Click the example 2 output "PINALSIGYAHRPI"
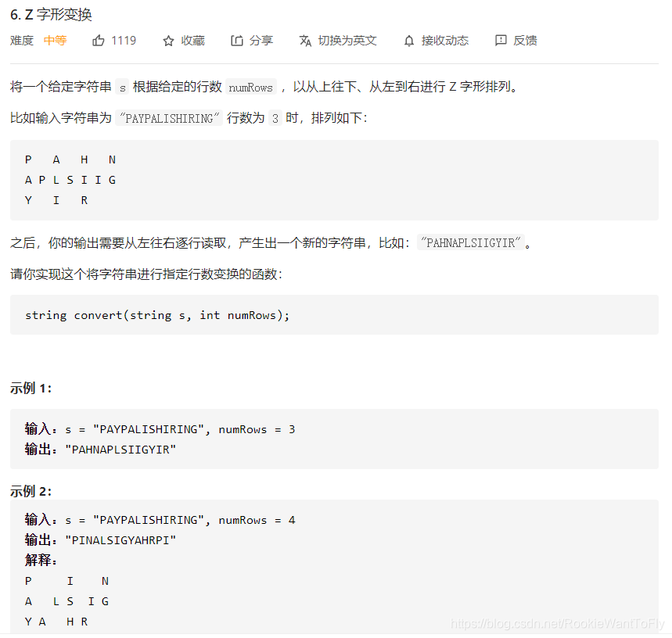 (x=120, y=540)
